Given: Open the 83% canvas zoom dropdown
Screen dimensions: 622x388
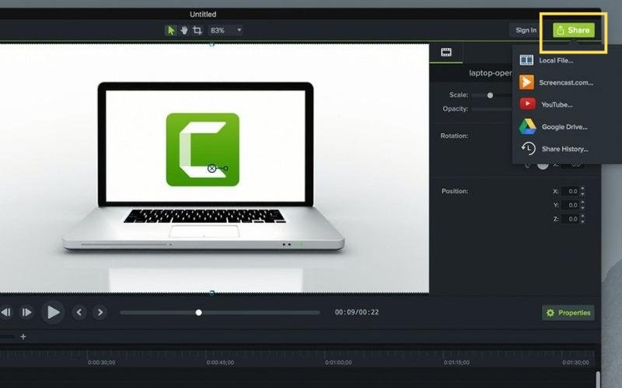Looking at the screenshot, I should [225, 30].
